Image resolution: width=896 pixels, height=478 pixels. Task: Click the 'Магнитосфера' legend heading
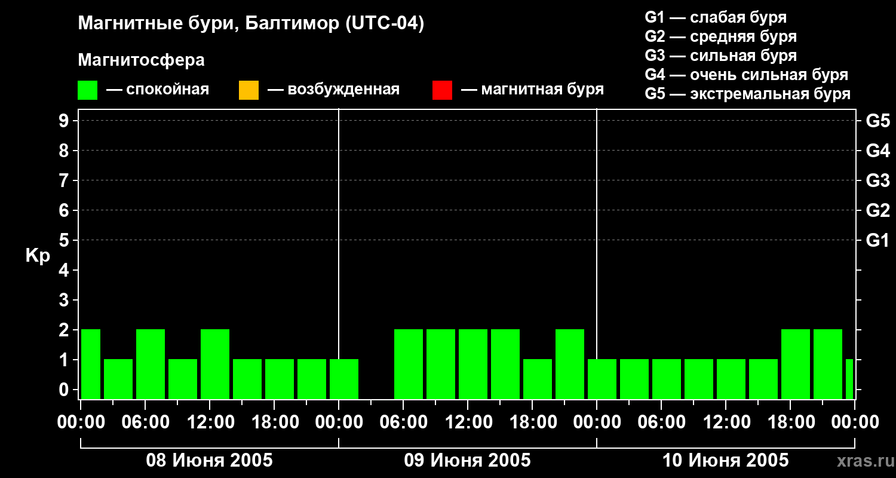(142, 60)
